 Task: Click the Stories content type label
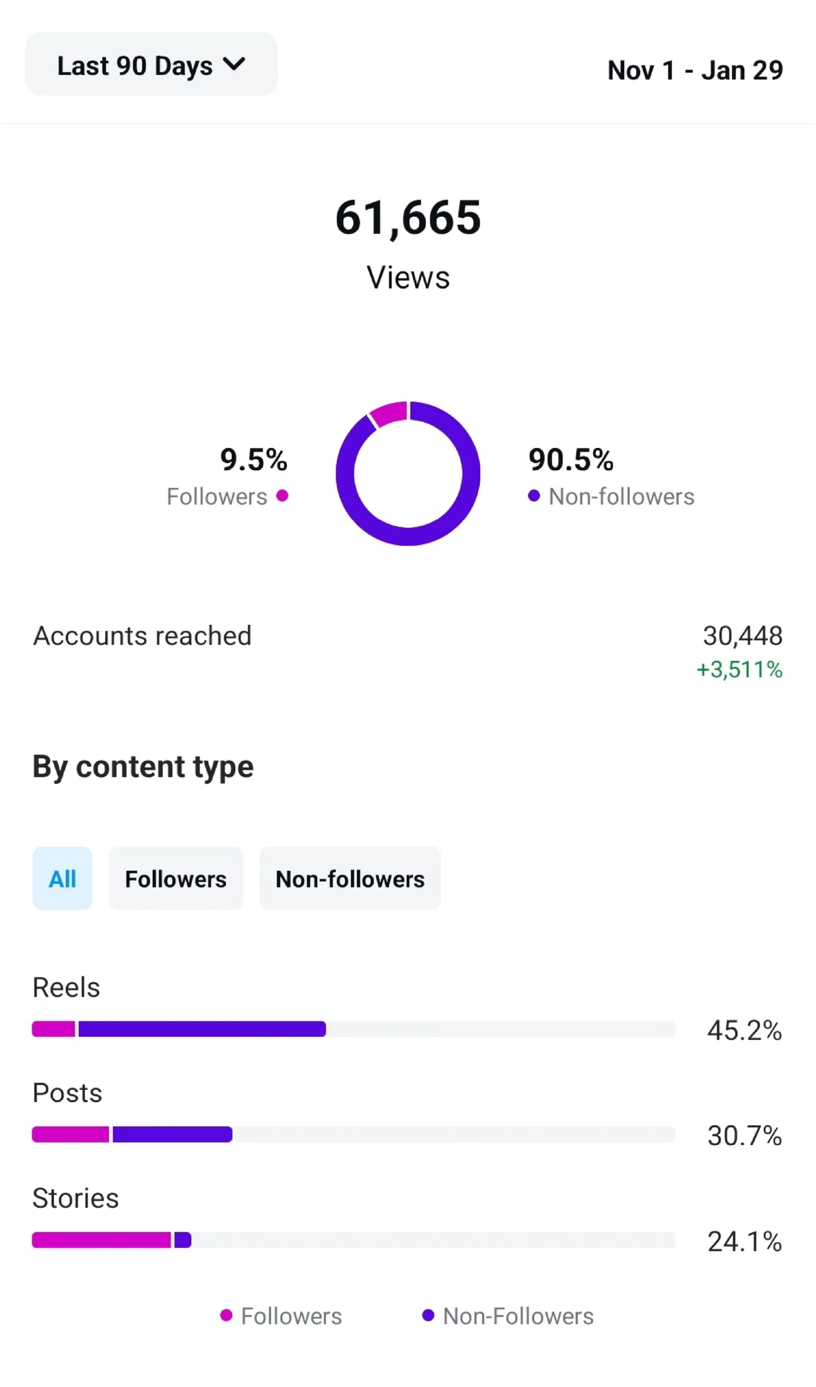[x=75, y=1198]
